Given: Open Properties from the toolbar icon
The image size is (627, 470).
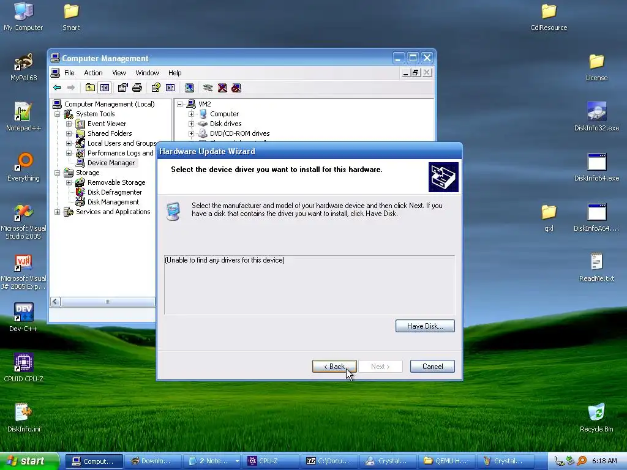Looking at the screenshot, I should pyautogui.click(x=122, y=88).
